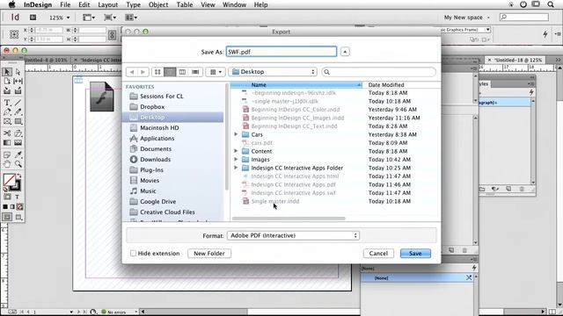Open the File menu

pos(65,4)
